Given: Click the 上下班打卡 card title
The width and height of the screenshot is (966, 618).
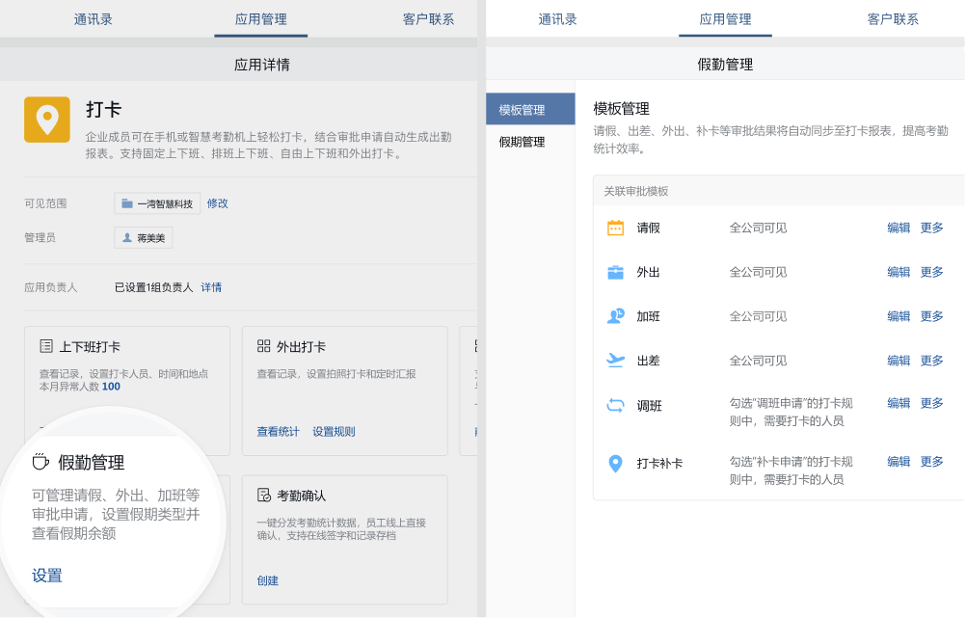Looking at the screenshot, I should pyautogui.click(x=90, y=347).
